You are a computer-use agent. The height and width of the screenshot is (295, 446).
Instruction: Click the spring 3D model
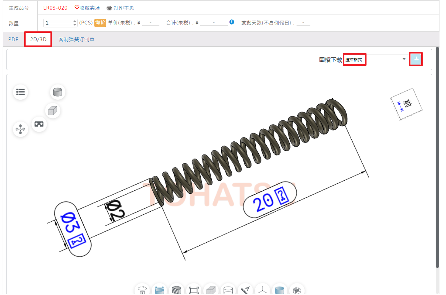(248, 152)
